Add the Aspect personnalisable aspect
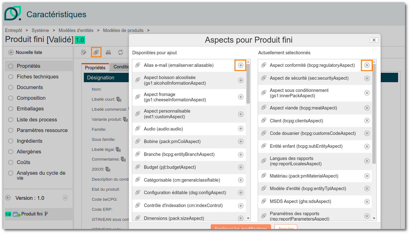 click(240, 114)
